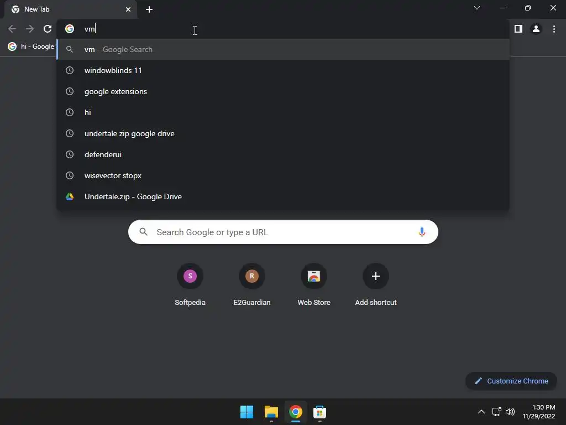The image size is (566, 425).
Task: Open Microsoft Store from the taskbar
Action: [320, 412]
